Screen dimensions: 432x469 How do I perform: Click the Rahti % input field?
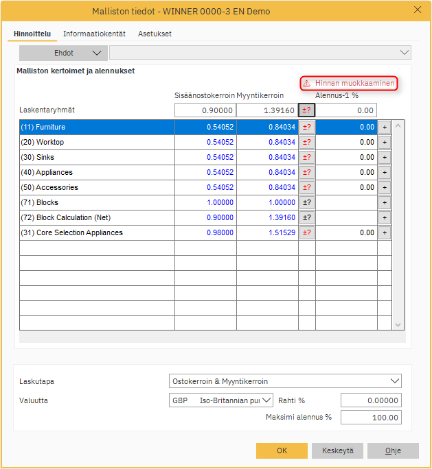click(370, 400)
